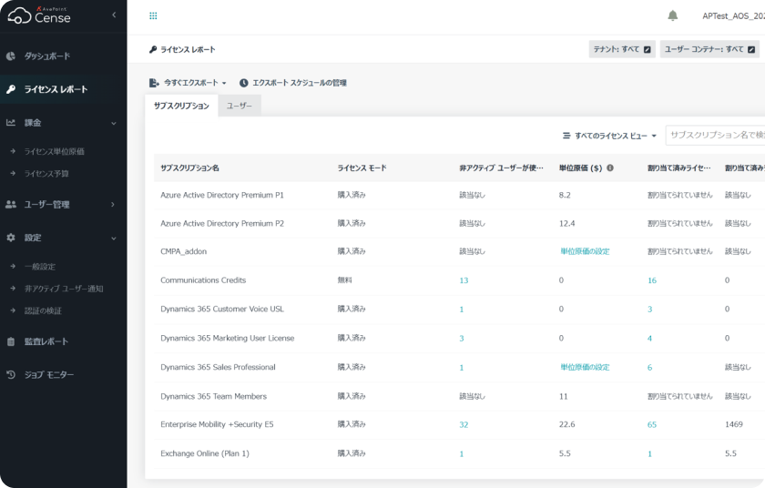The height and width of the screenshot is (488, 765).
Task: Sort by ライセンス モード column header
Action: (x=362, y=168)
